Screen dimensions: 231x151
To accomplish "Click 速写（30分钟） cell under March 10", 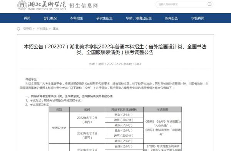I will pyautogui.click(x=124, y=120).
